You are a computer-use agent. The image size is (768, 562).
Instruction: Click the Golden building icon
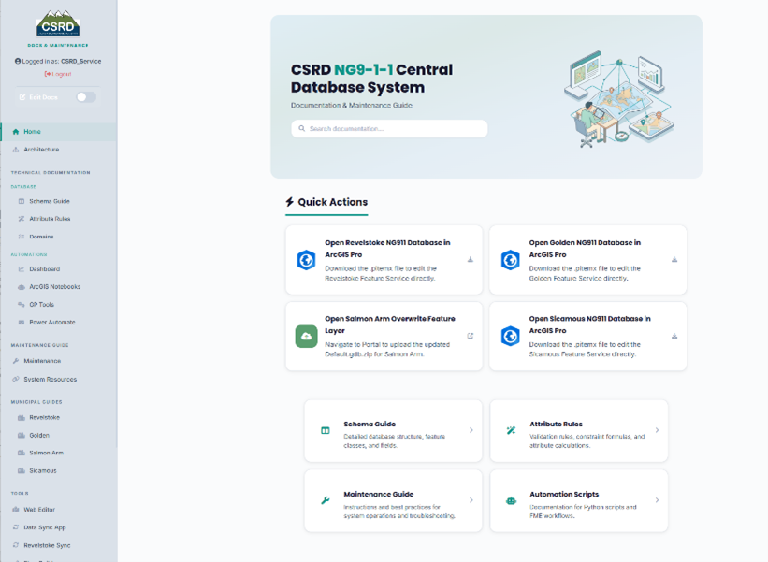pos(22,435)
